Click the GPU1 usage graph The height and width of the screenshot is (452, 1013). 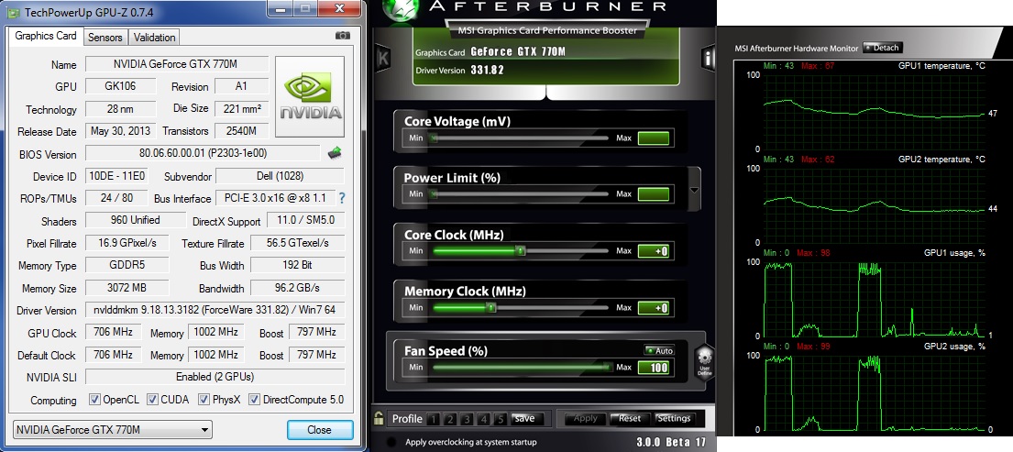(873, 299)
